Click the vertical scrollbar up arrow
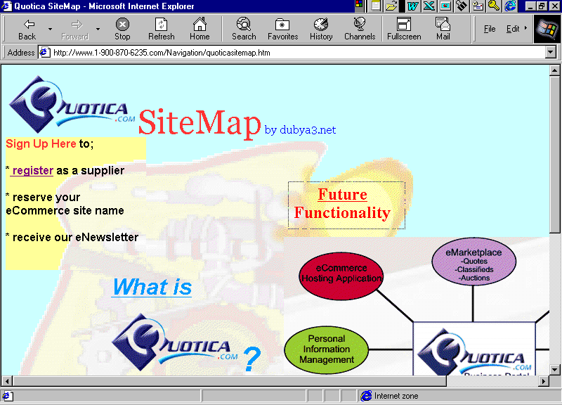The image size is (562, 405). click(x=554, y=70)
